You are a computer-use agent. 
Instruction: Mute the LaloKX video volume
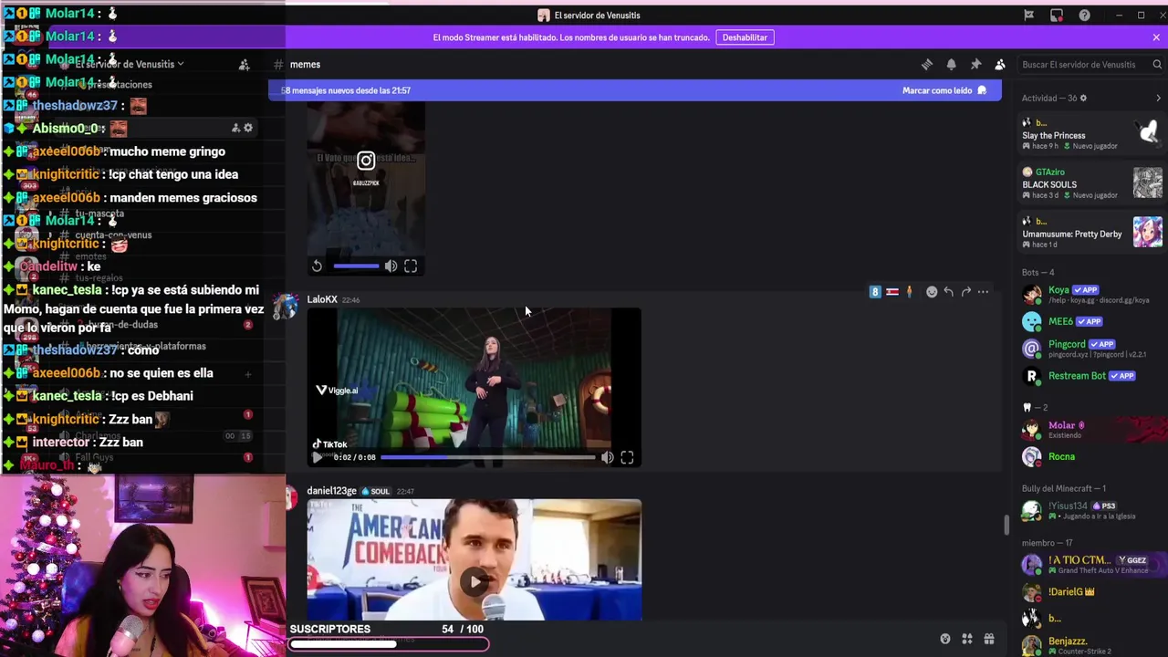point(608,457)
